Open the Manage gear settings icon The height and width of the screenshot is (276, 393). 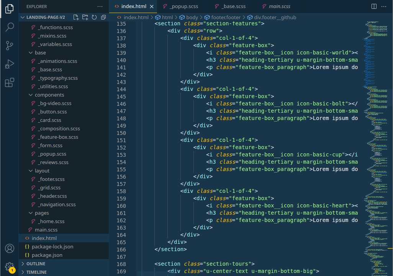point(10,267)
